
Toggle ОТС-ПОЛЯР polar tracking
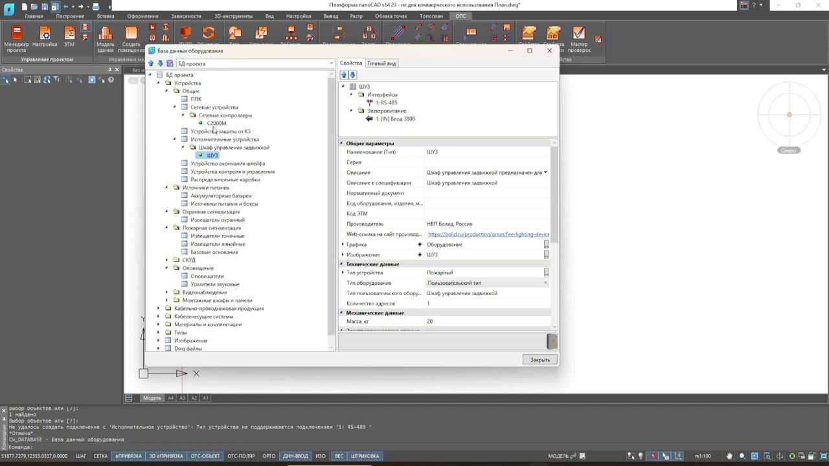(241, 456)
